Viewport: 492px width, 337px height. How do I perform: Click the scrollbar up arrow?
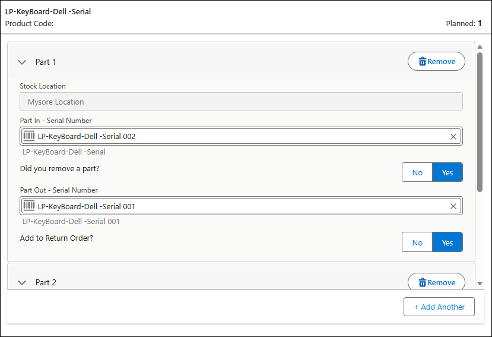[480, 47]
